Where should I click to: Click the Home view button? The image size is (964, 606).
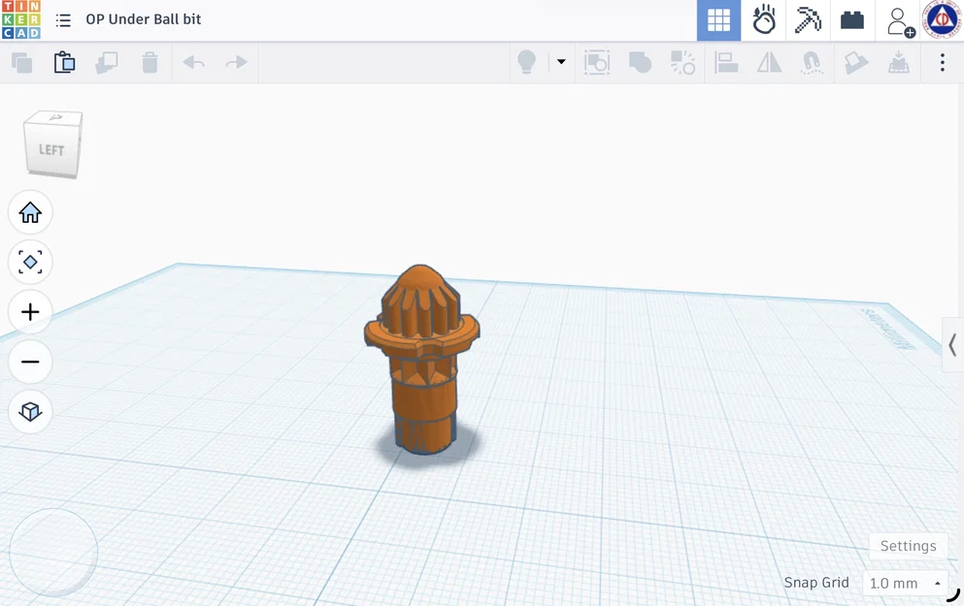30,213
